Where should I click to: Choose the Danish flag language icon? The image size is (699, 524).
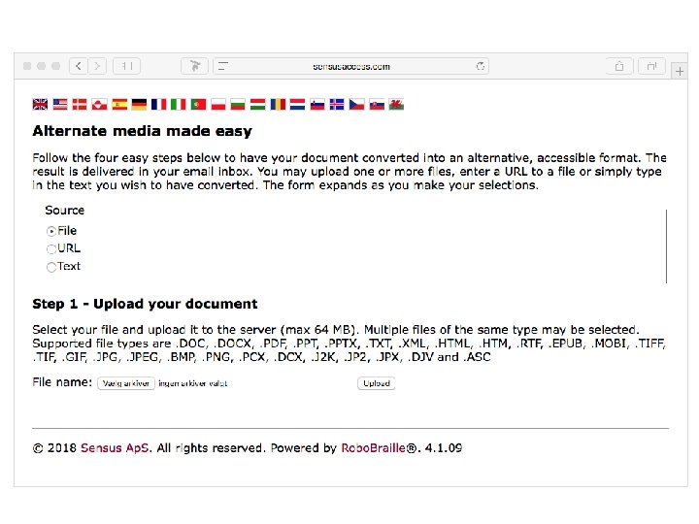[80, 104]
